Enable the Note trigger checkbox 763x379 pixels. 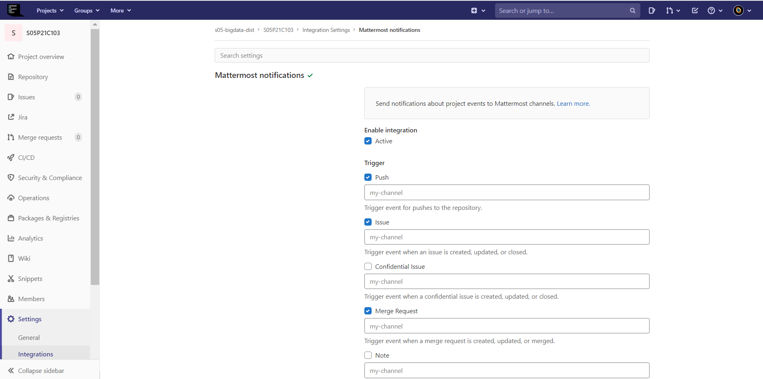coord(368,355)
